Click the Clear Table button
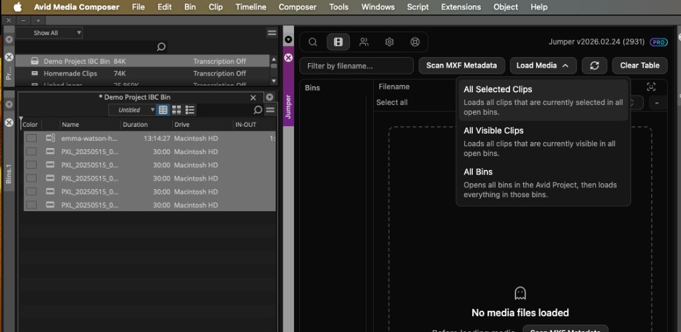The height and width of the screenshot is (332, 681). (x=639, y=66)
